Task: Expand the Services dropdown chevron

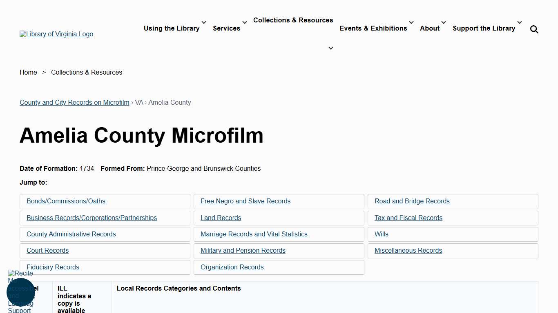Action: point(244,22)
